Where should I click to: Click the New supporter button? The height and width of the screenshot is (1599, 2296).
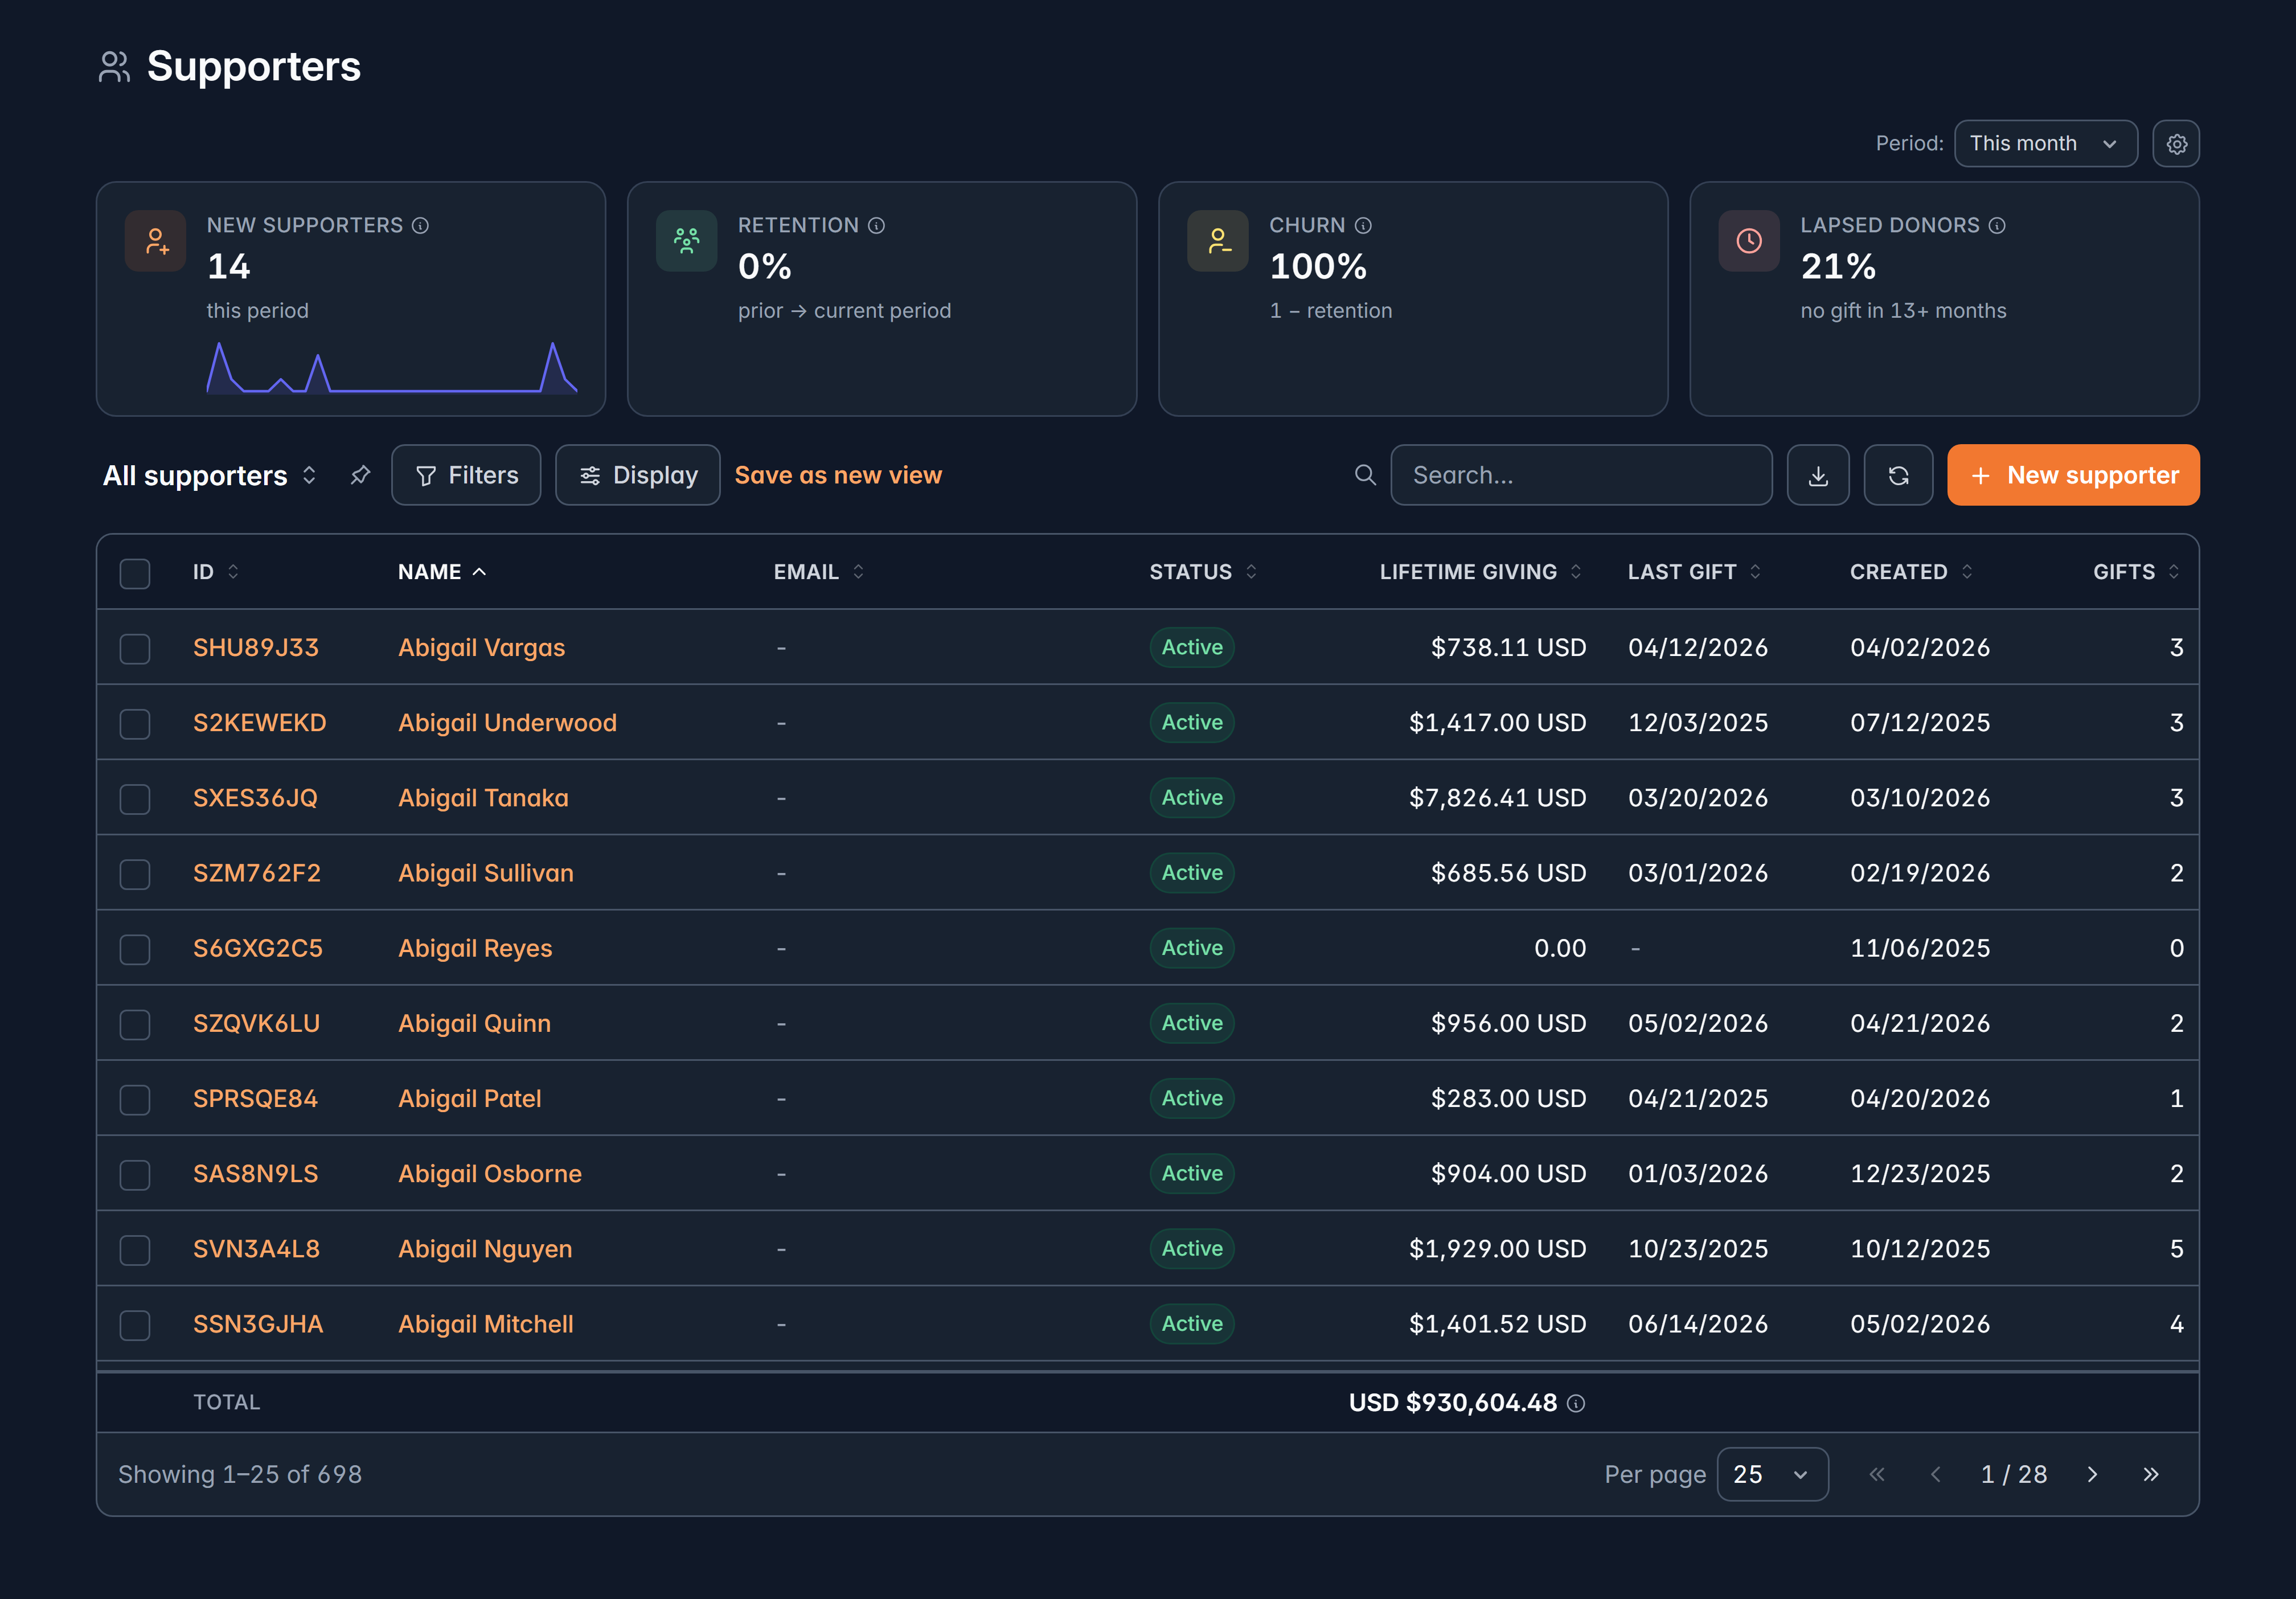(x=2073, y=475)
